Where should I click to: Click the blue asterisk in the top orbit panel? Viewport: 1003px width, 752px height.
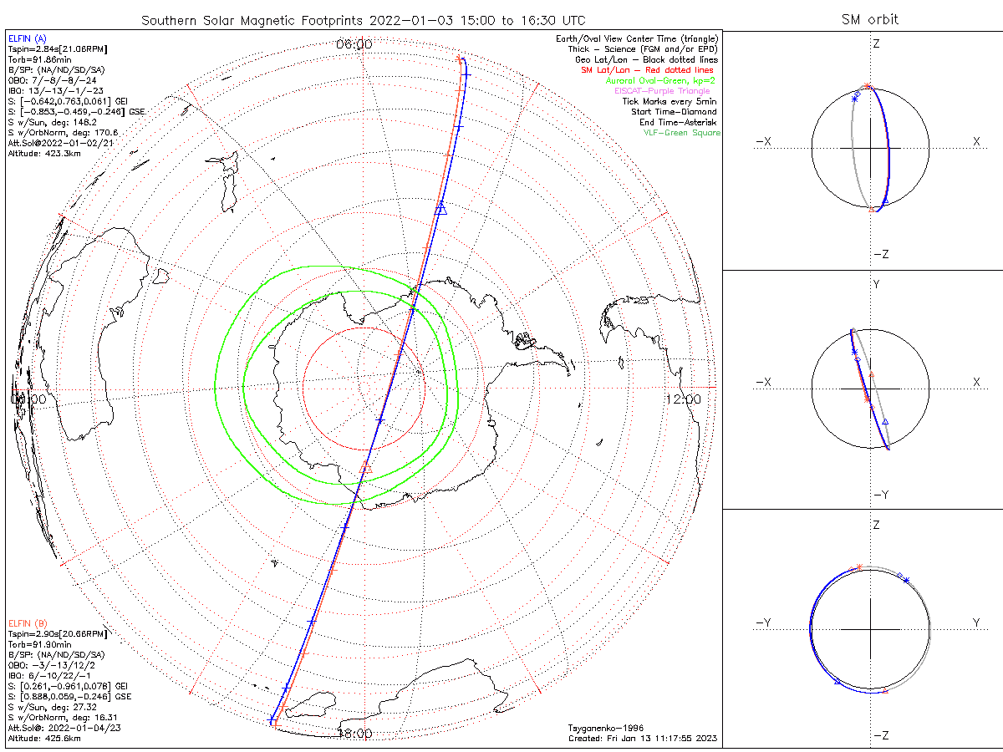point(854,99)
